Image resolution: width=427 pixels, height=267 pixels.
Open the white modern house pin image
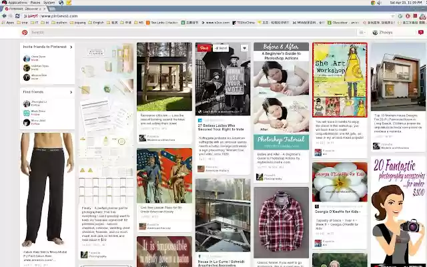[x=398, y=77]
